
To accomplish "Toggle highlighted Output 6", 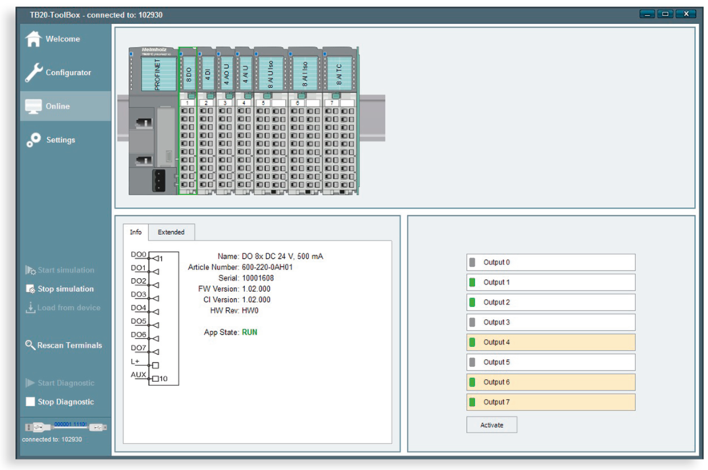I will [x=551, y=382].
